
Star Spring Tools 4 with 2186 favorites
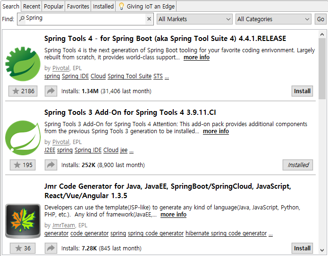tap(23, 91)
